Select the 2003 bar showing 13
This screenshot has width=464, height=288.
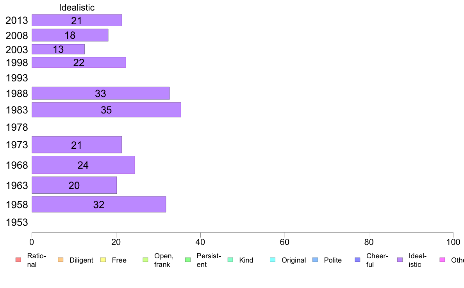[58, 49]
